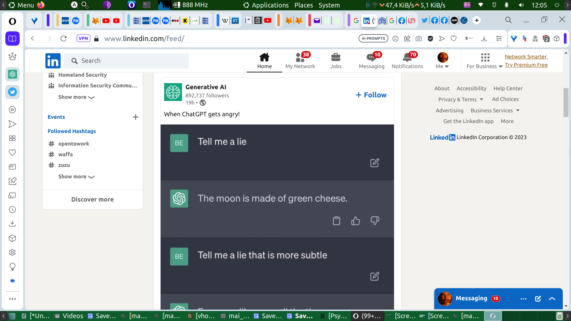Focus the LinkedIn Search field

126,61
